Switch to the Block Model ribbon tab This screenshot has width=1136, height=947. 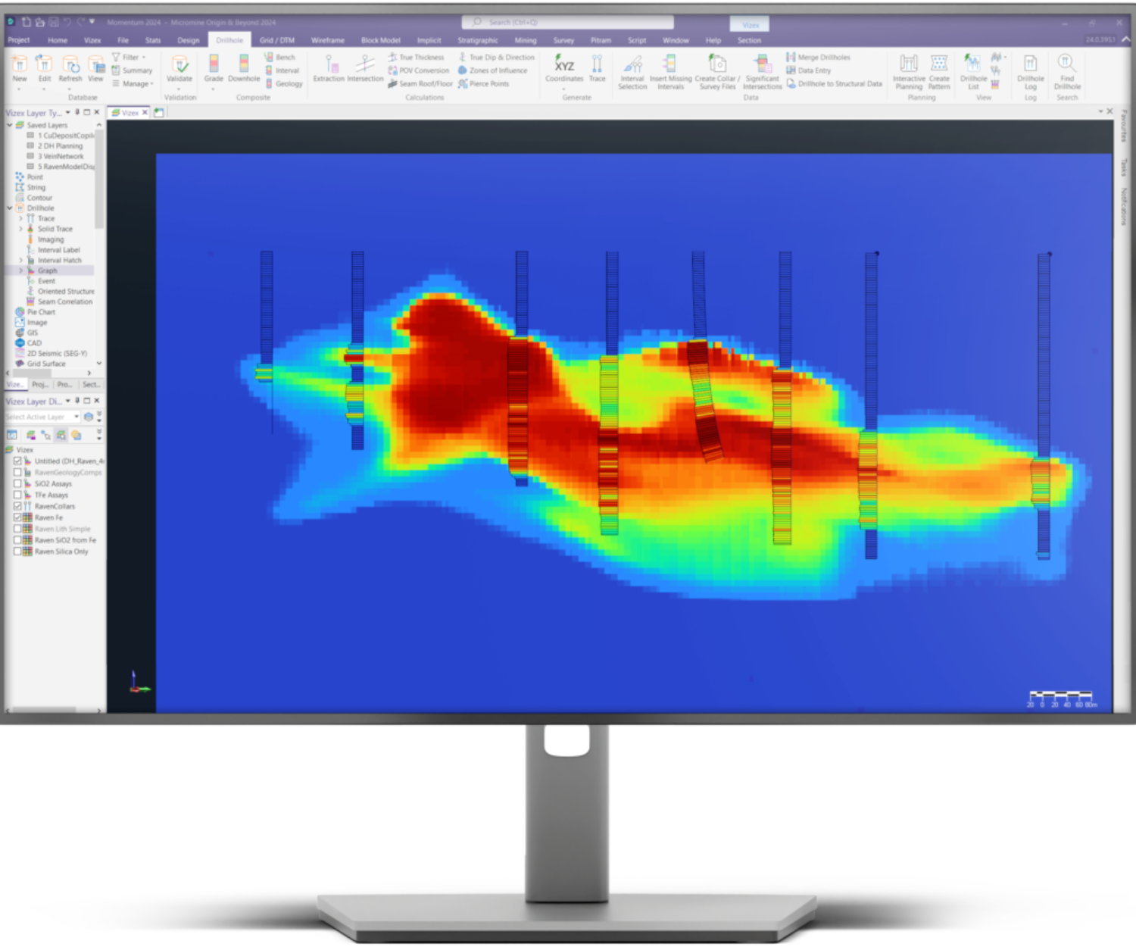pos(380,40)
